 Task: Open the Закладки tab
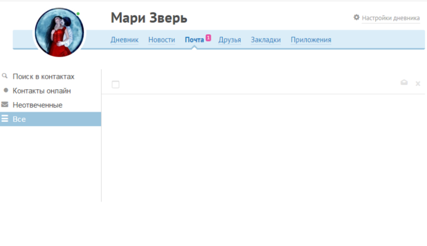pyautogui.click(x=266, y=40)
